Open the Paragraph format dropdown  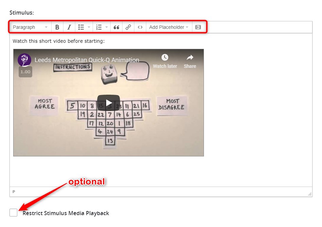30,27
